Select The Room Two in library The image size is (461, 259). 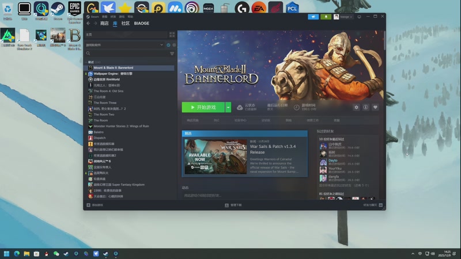[129, 115]
